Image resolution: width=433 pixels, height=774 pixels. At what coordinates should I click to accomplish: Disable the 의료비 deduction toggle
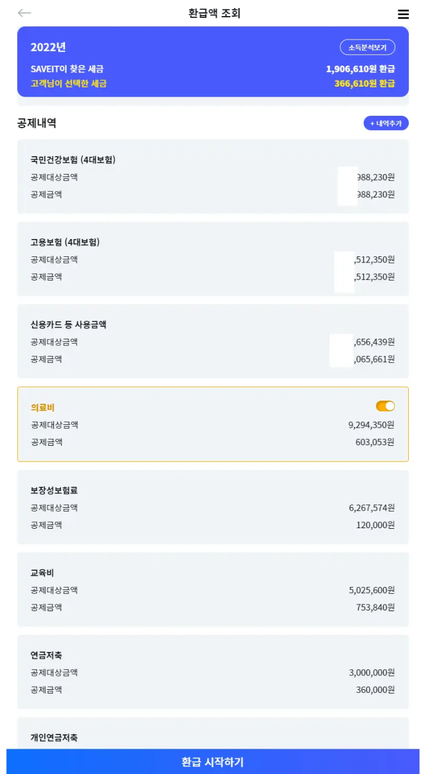click(x=385, y=406)
